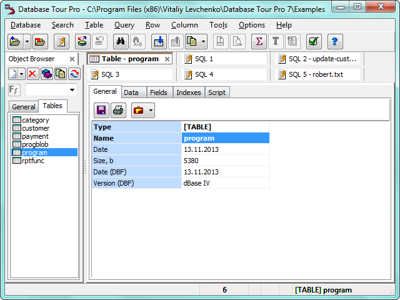Close the Object Browser panel
The width and height of the screenshot is (400, 300).
[72, 59]
